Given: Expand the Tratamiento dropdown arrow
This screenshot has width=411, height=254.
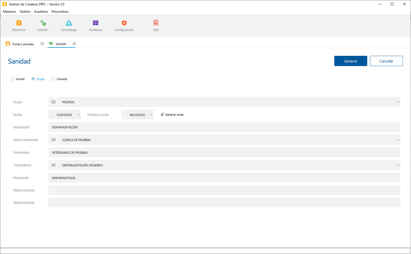Looking at the screenshot, I should click(398, 165).
